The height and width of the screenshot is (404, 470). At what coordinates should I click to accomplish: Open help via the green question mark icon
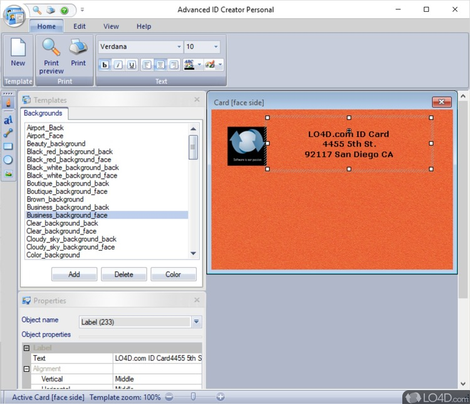(x=64, y=11)
